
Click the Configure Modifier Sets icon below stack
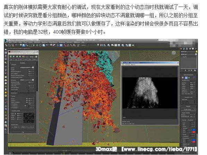(195, 70)
